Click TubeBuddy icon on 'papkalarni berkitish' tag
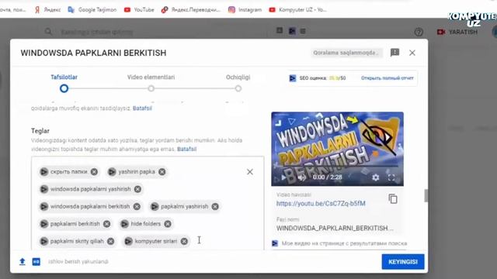 44,224
